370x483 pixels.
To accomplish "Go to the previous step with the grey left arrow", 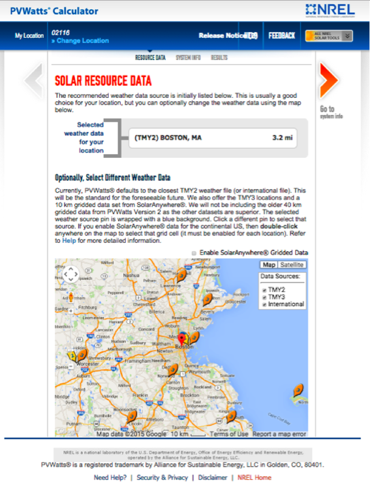I will pyautogui.click(x=33, y=81).
